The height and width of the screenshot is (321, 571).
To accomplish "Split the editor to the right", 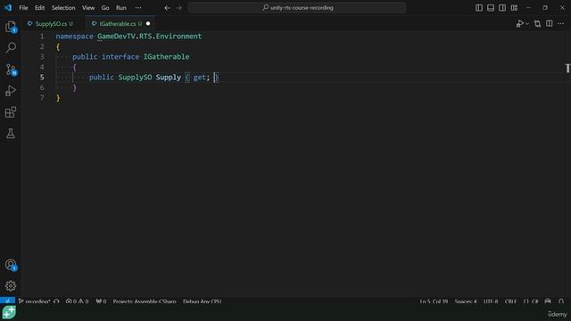I will tap(550, 24).
